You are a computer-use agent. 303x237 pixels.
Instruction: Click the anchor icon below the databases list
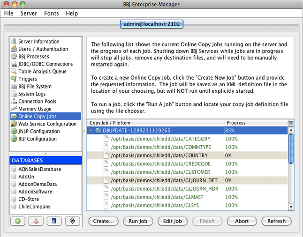(x=36, y=221)
